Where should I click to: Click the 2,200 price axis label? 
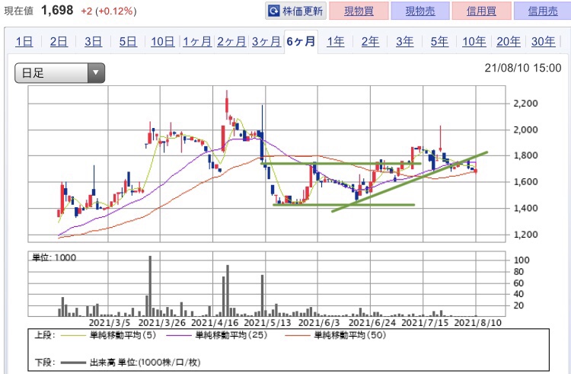pyautogui.click(x=525, y=104)
